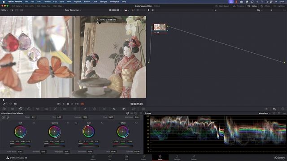The image size is (287, 161).
Task: Expand the eyedropper tool options arrow
Action: point(7,104)
